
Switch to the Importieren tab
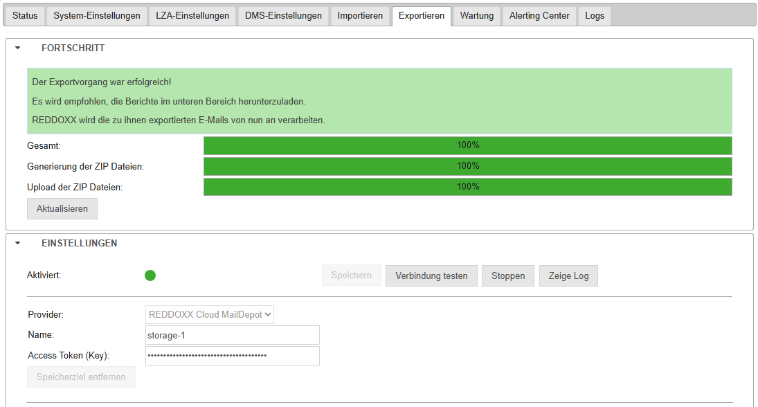pos(360,16)
